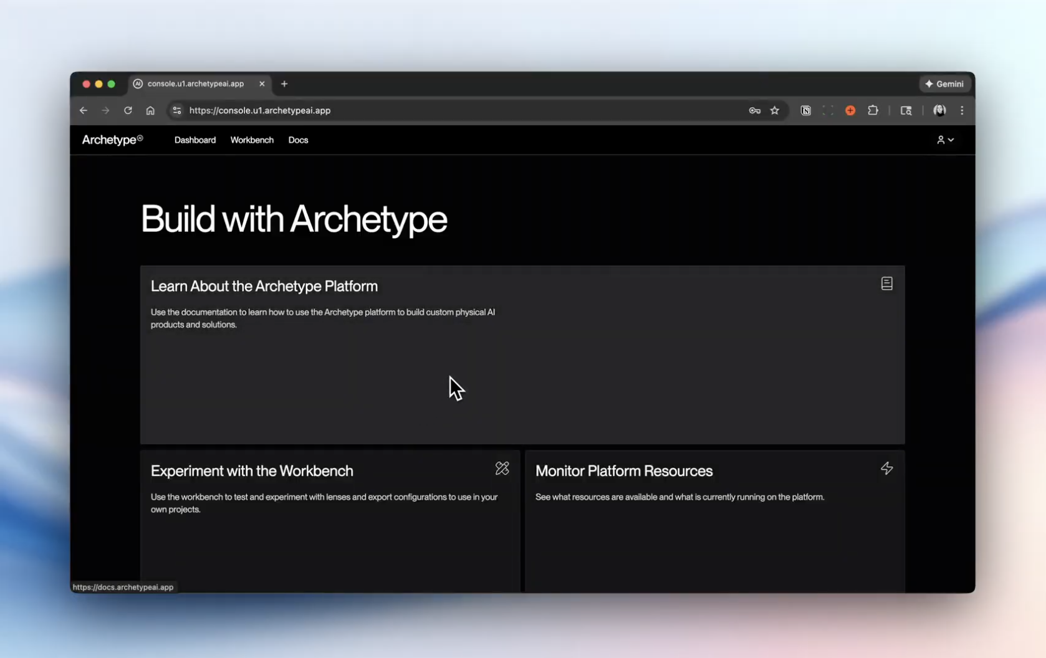This screenshot has width=1046, height=658.
Task: Bookmark this page with the star
Action: click(774, 110)
